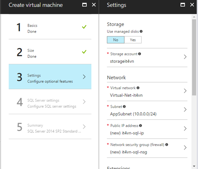Go to step 1 Basics
The height and width of the screenshot is (169, 198).
coord(50,28)
